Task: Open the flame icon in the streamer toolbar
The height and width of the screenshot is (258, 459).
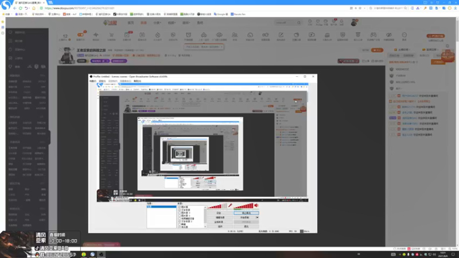Action: pyautogui.click(x=157, y=35)
